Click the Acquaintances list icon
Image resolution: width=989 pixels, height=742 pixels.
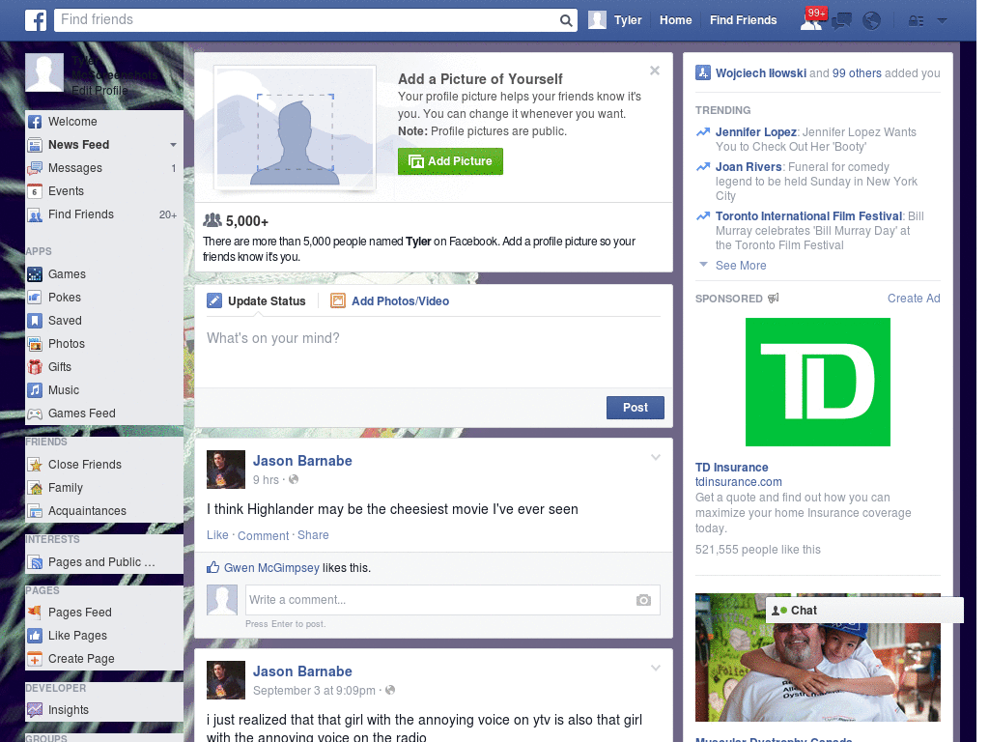click(x=35, y=512)
